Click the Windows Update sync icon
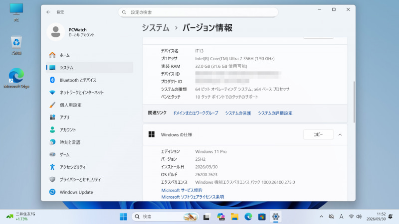Image resolution: width=399 pixels, height=224 pixels. coord(52,192)
